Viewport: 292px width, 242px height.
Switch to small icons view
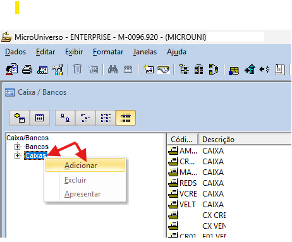click(x=85, y=118)
